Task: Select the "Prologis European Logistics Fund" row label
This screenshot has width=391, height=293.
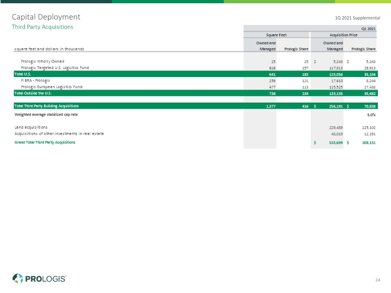Action: coord(52,87)
